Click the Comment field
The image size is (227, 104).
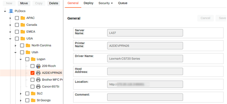(x=145, y=97)
